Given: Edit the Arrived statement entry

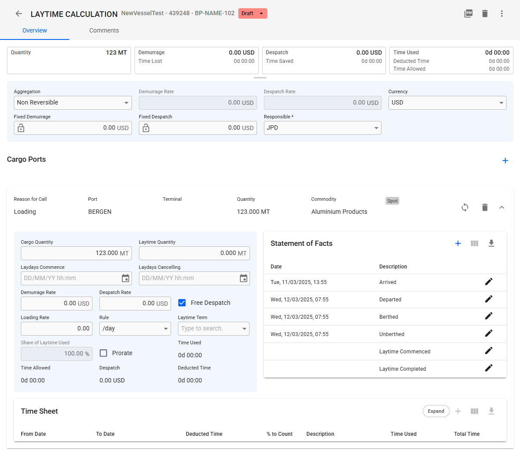Looking at the screenshot, I should point(488,282).
